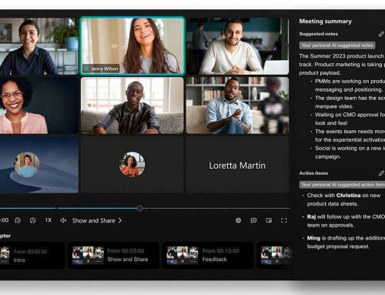Click the Suggested notes section heading
The height and width of the screenshot is (295, 385).
click(x=319, y=34)
